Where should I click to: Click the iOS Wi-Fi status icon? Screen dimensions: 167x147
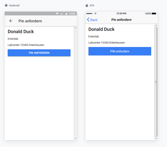[x=96, y=13]
